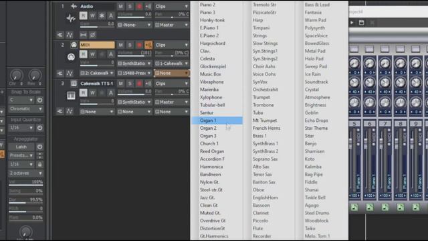Open MIDI track input SynthStation dropdown
The height and width of the screenshot is (241, 428).
click(134, 64)
